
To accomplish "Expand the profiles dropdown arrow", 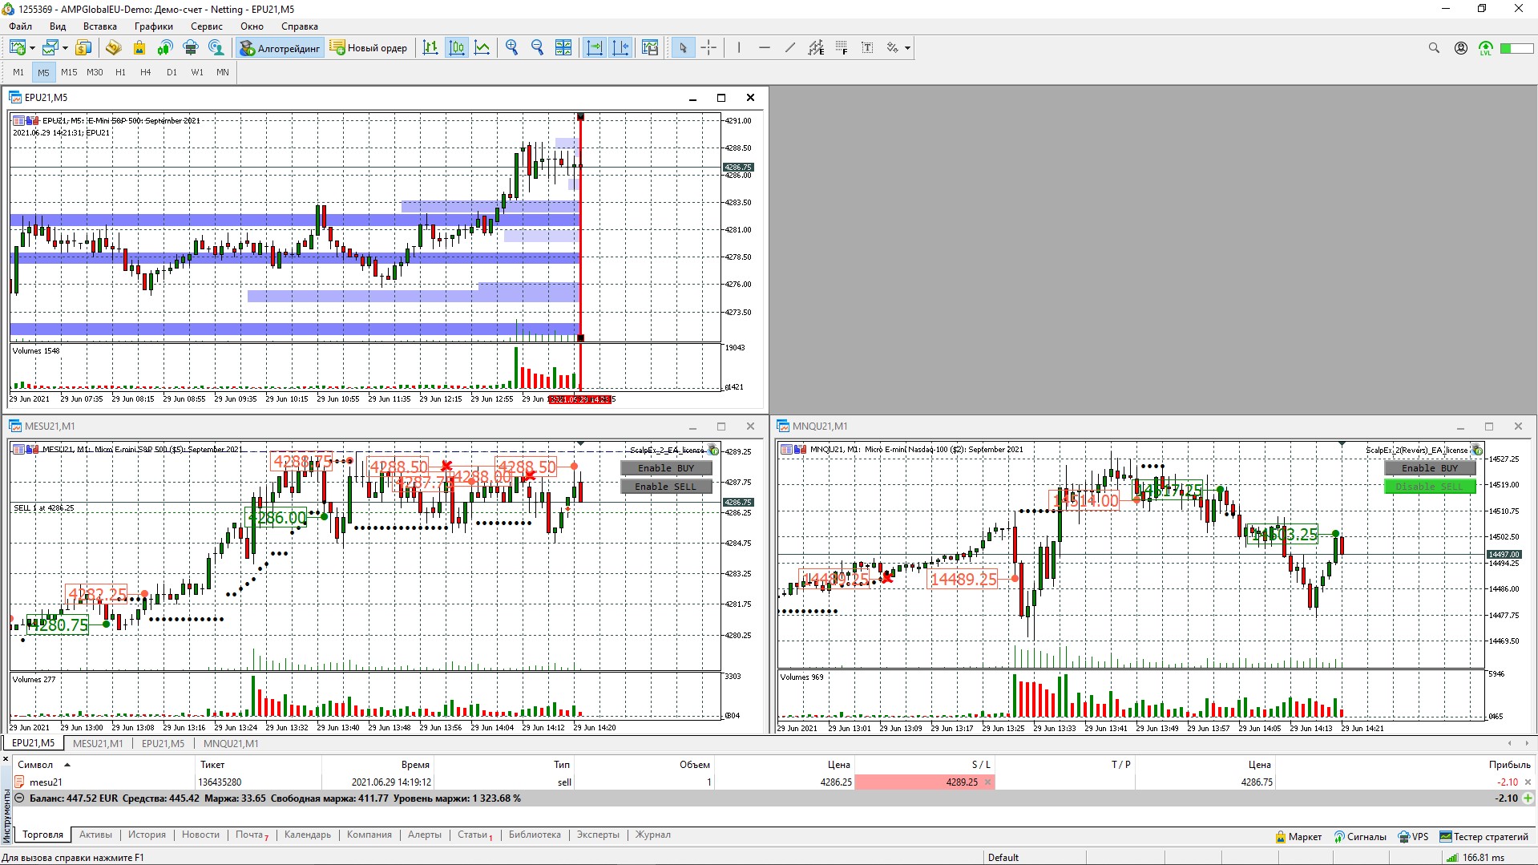I will coord(65,48).
